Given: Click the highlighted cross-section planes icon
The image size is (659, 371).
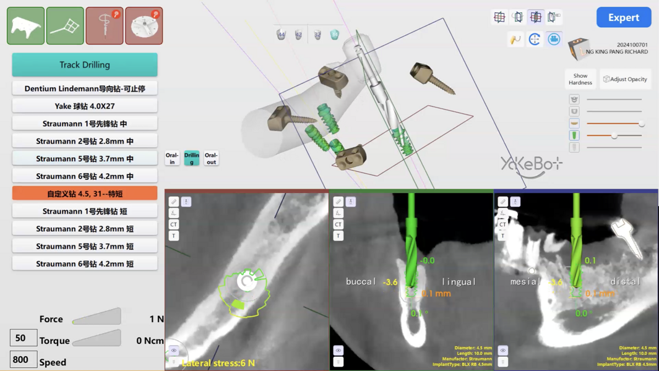Looking at the screenshot, I should point(536,17).
